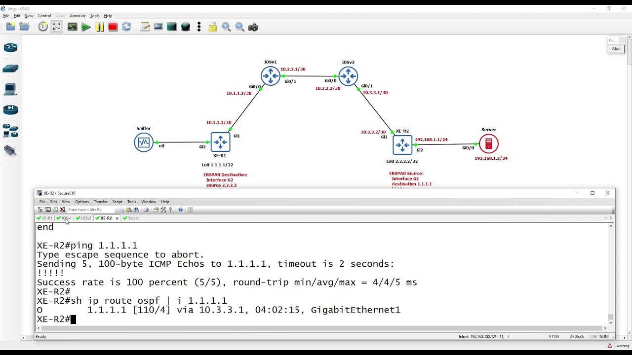Toggle the lock items padlock icon

(x=213, y=27)
